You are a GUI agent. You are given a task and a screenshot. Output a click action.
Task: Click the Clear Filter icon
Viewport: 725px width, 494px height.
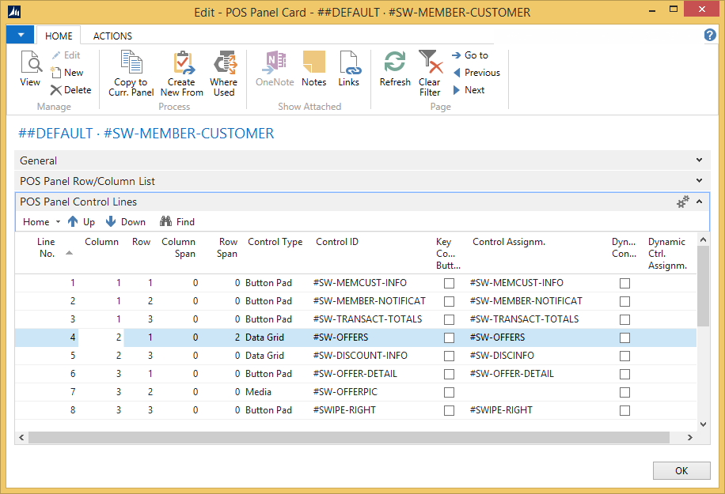pos(430,74)
